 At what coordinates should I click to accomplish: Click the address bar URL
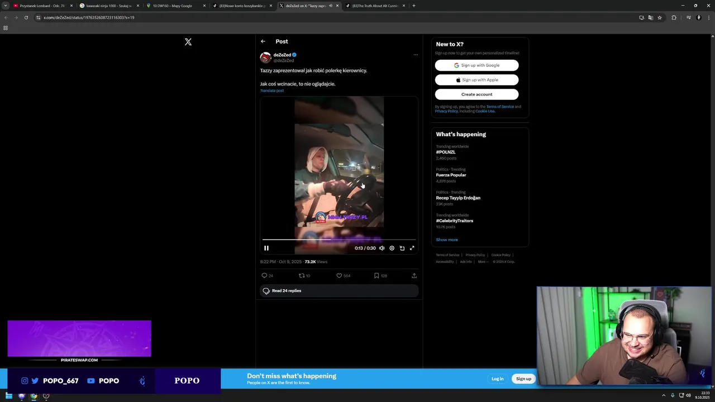click(89, 18)
